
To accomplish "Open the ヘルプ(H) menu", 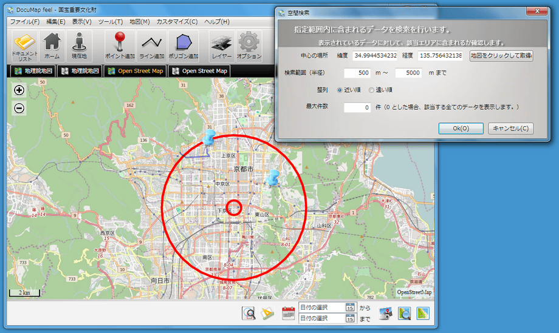I will (217, 22).
